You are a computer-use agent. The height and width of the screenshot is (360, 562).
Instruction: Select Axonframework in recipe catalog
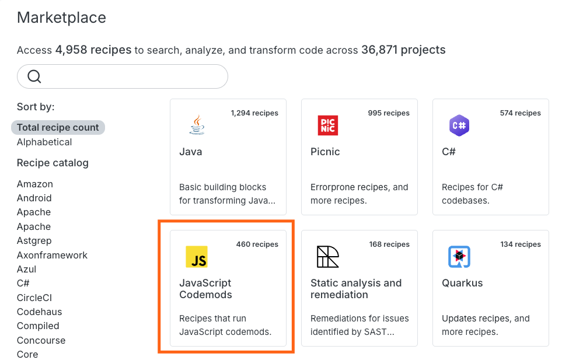point(52,255)
